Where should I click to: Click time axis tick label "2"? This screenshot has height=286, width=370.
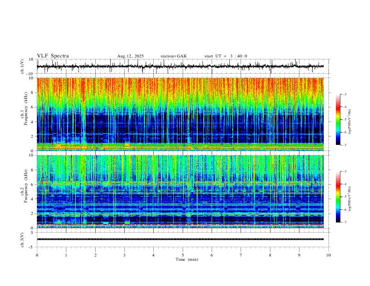95,255
